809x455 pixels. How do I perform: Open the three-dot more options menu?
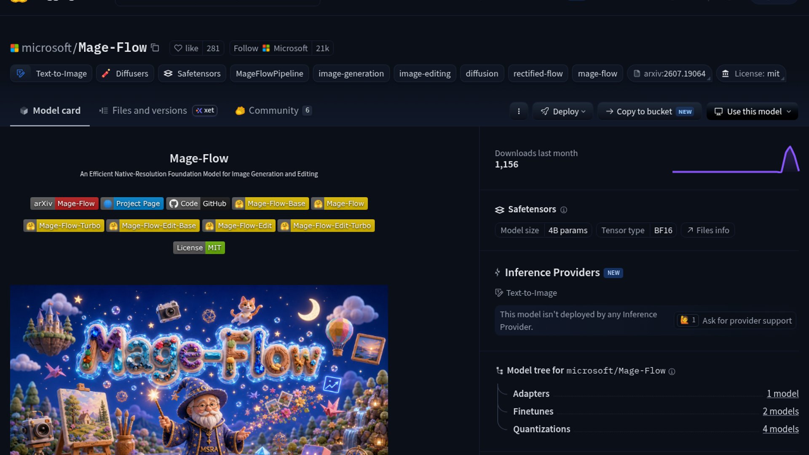pos(519,111)
